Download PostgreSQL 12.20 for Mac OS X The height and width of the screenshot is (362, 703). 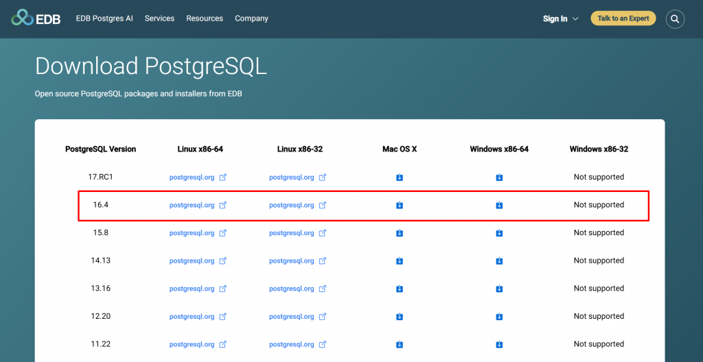coord(400,317)
